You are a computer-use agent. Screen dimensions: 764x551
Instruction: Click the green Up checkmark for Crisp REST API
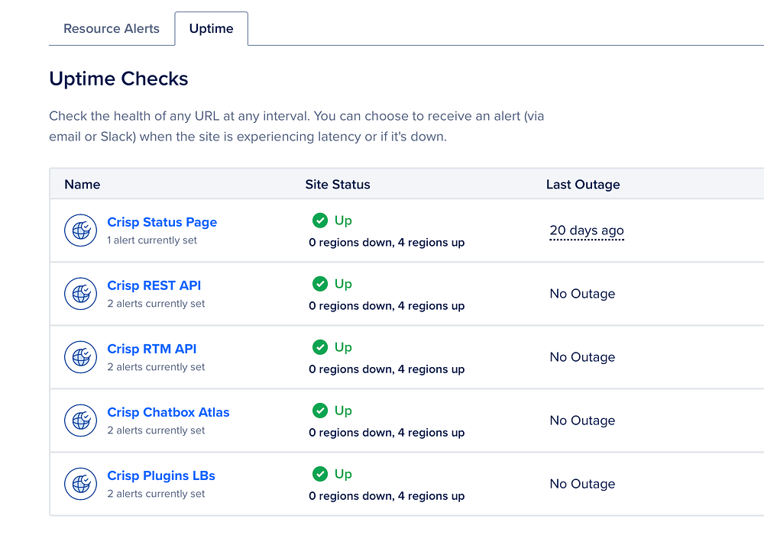tap(320, 284)
